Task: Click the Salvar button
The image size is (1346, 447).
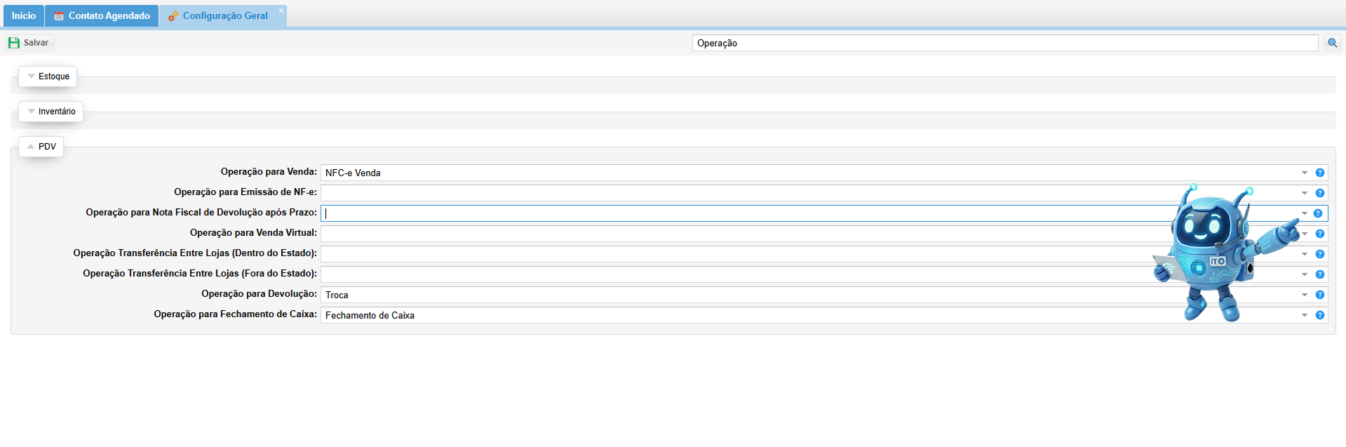Action: point(29,43)
